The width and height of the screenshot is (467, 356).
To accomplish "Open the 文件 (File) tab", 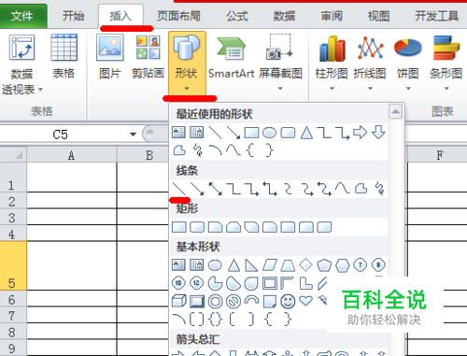I will (x=21, y=16).
